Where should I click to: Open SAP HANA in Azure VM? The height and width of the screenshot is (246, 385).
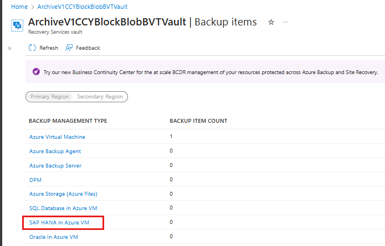59,222
